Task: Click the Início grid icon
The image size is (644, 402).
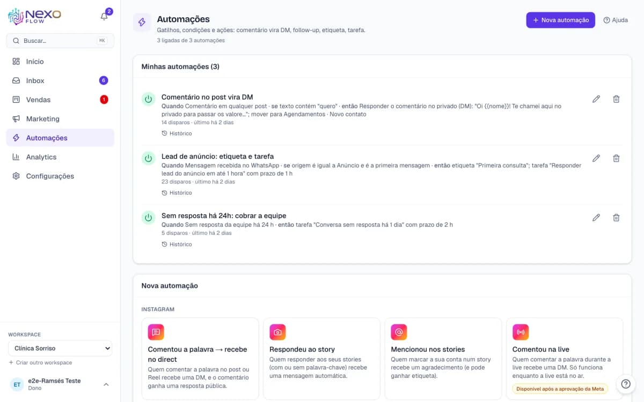Action: pyautogui.click(x=16, y=62)
